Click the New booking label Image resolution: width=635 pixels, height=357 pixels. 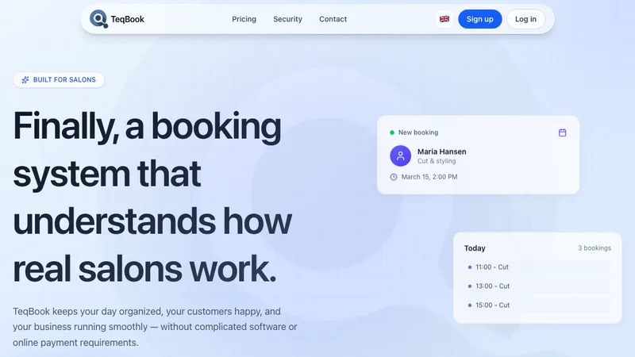click(x=418, y=132)
